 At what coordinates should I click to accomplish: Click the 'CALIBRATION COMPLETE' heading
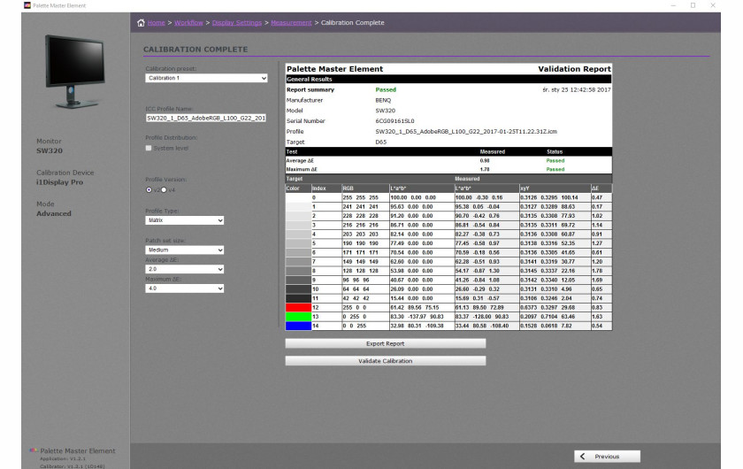pos(195,50)
